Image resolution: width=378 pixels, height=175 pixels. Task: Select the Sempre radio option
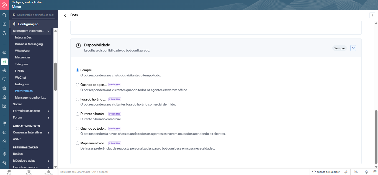pyautogui.click(x=78, y=70)
